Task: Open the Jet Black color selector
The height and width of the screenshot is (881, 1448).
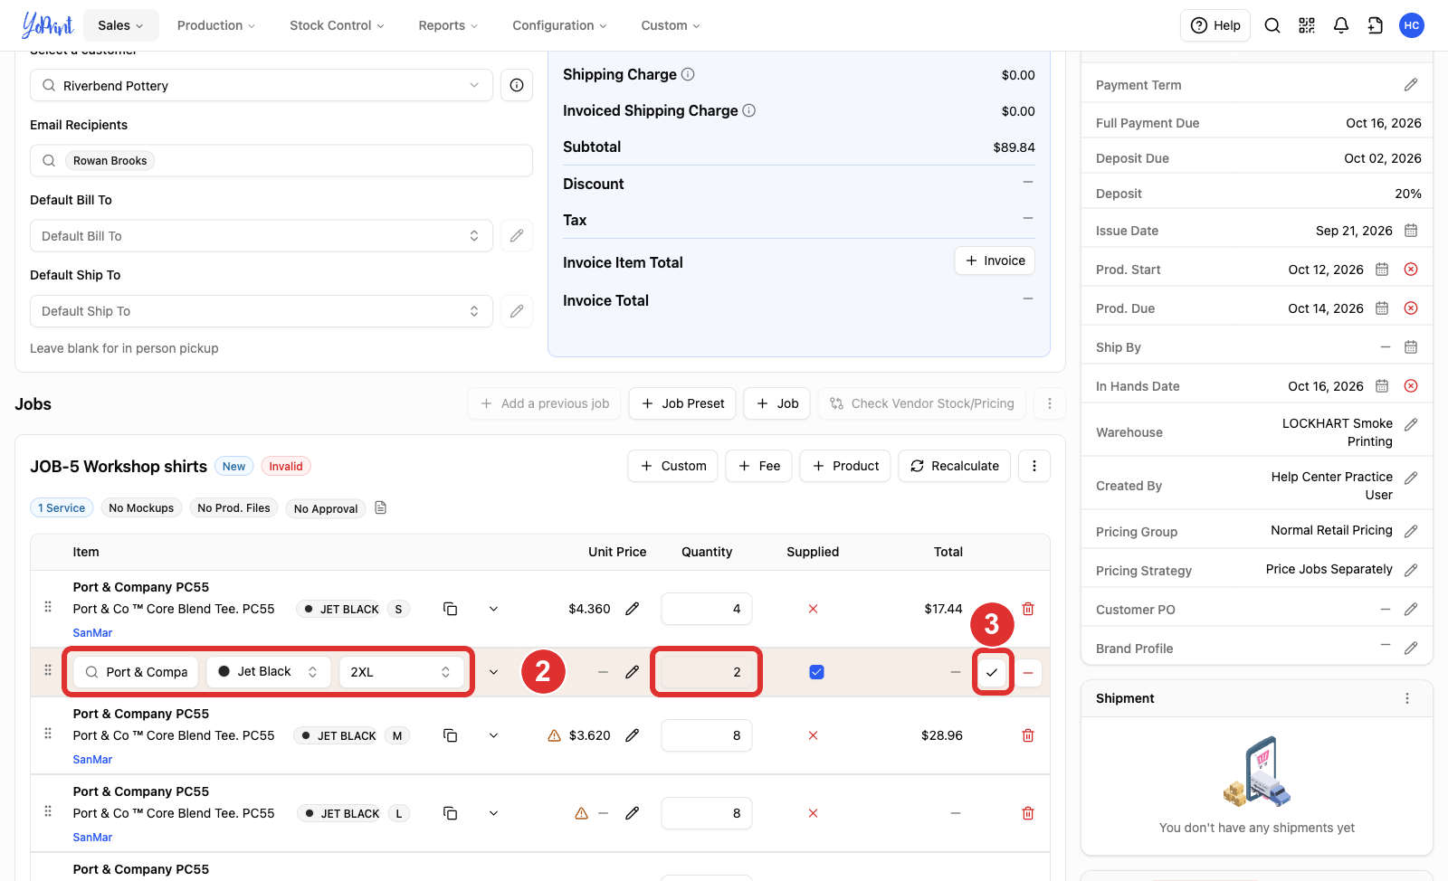Action: [x=268, y=672]
